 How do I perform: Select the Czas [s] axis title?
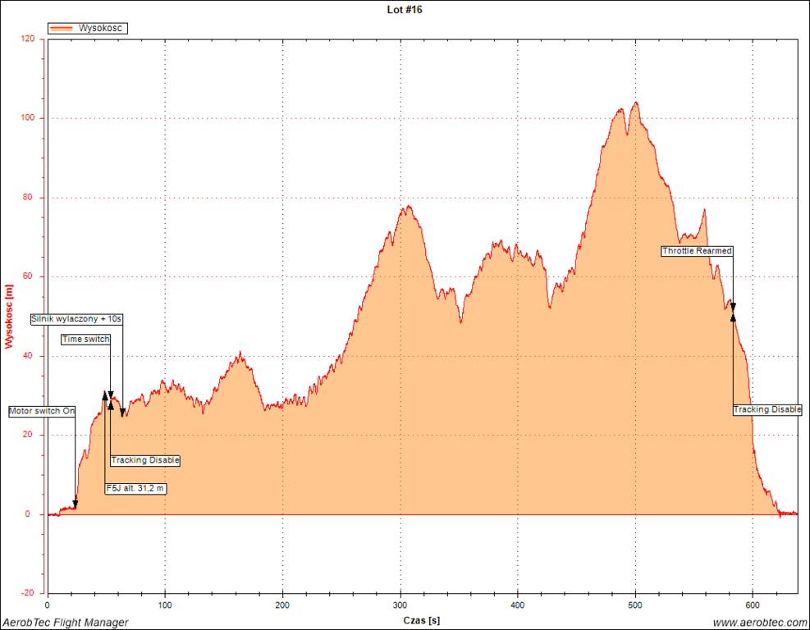pyautogui.click(x=421, y=621)
